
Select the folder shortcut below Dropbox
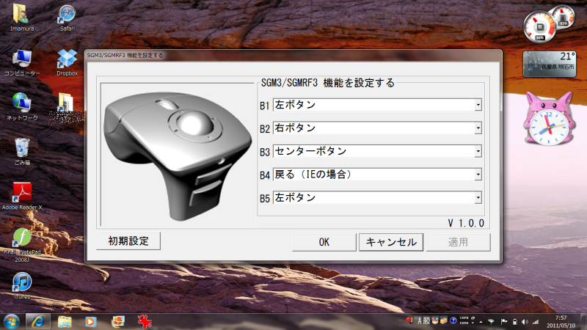[66, 107]
